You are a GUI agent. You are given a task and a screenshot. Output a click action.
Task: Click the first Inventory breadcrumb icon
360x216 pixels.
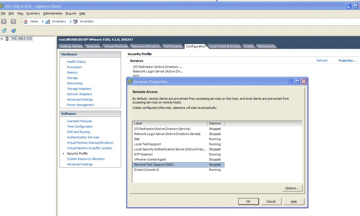tap(47, 21)
